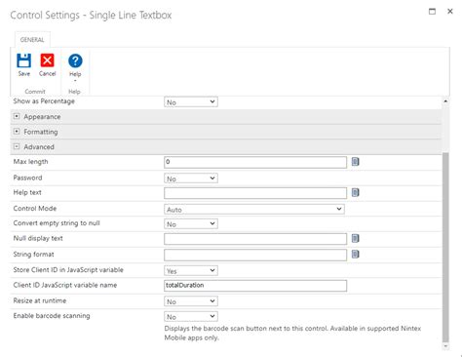Click the Help text input field
Image resolution: width=462 pixels, height=357 pixels.
click(255, 193)
